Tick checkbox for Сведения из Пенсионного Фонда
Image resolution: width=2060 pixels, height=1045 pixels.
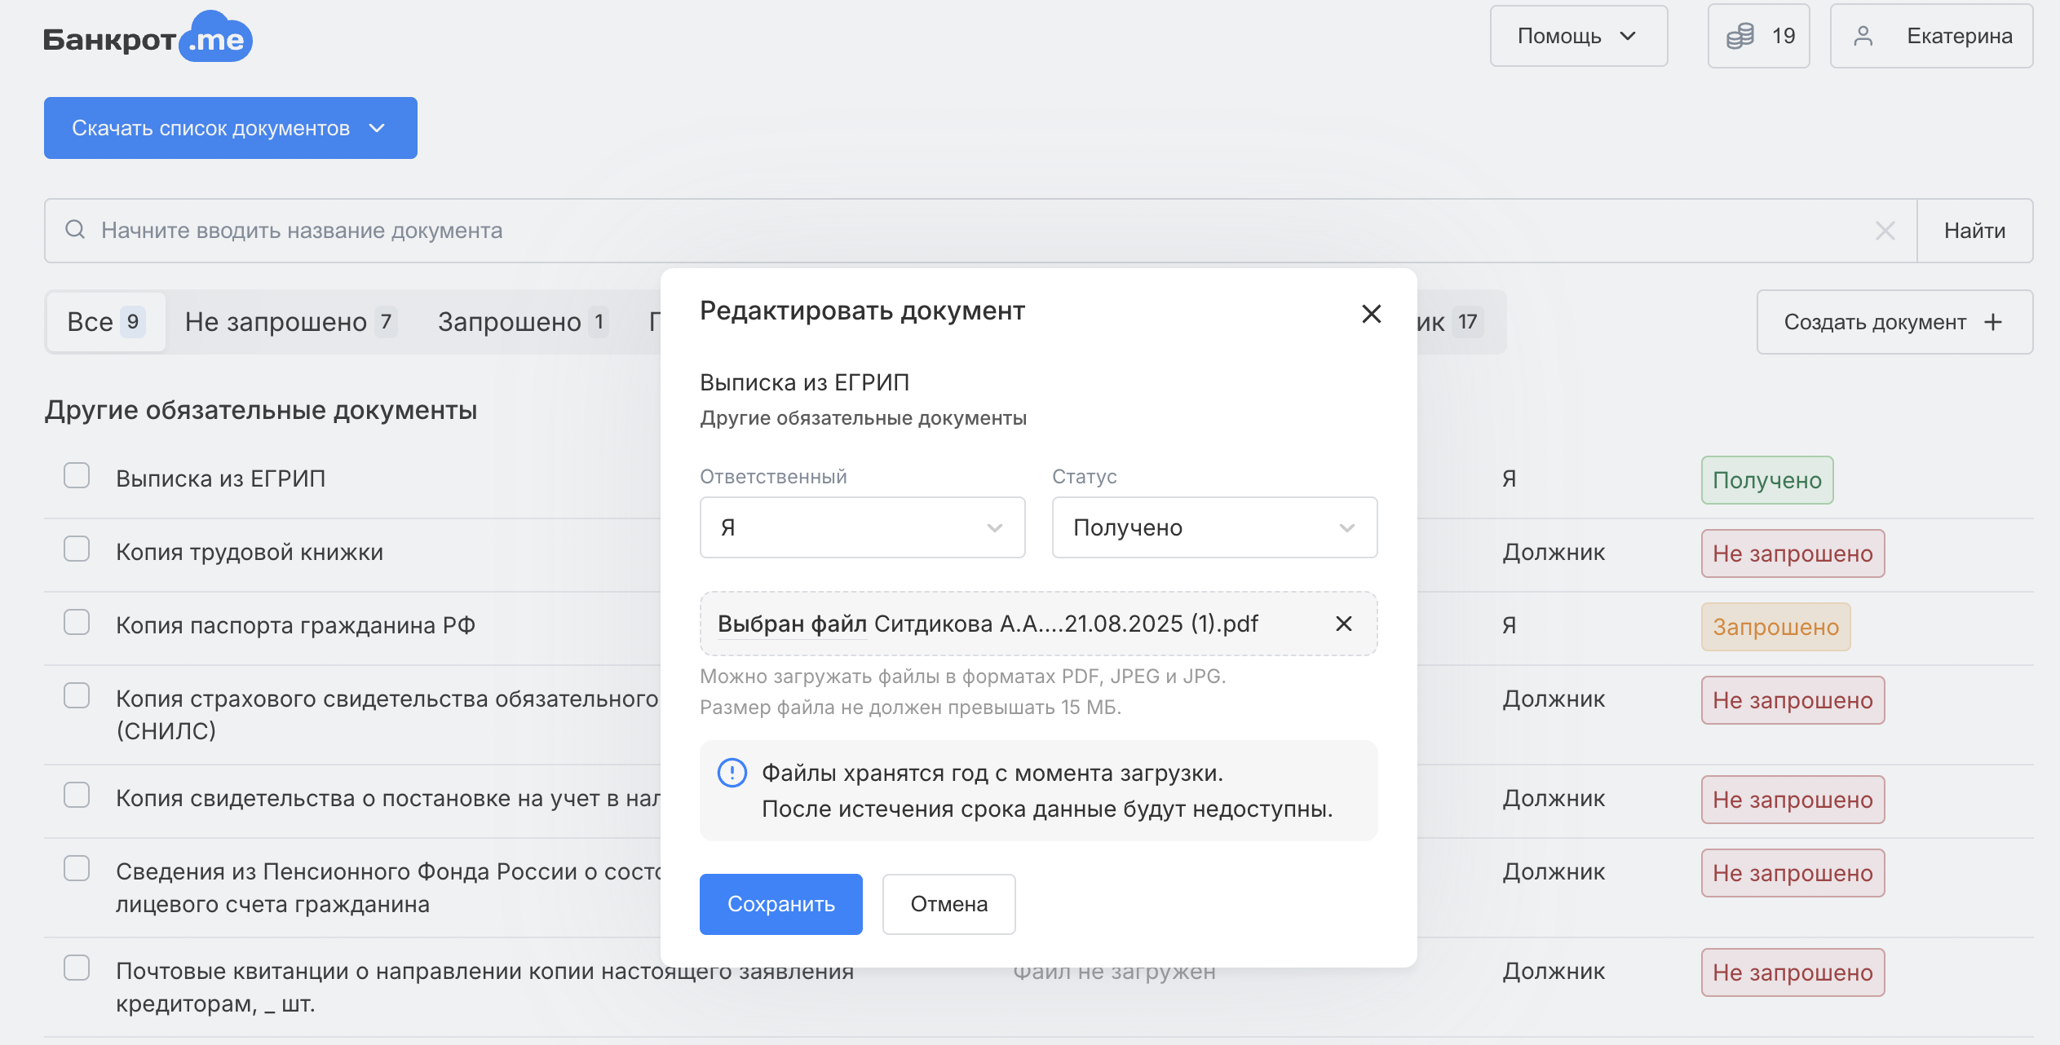point(77,868)
